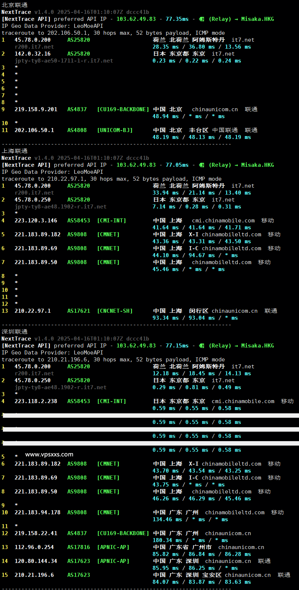This screenshot has width=299, height=590.
Task: Select the AS17816 number
Action: click(78, 547)
